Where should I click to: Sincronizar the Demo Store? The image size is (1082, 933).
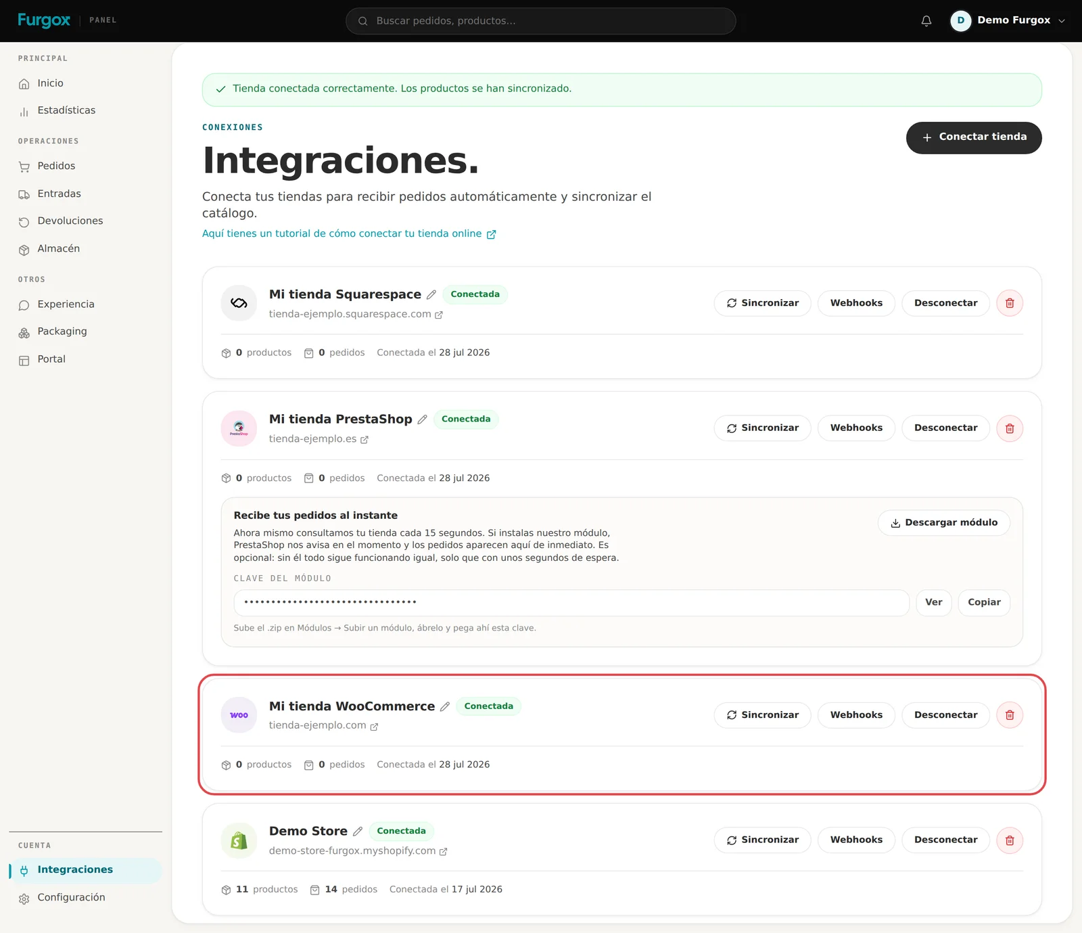tap(762, 840)
